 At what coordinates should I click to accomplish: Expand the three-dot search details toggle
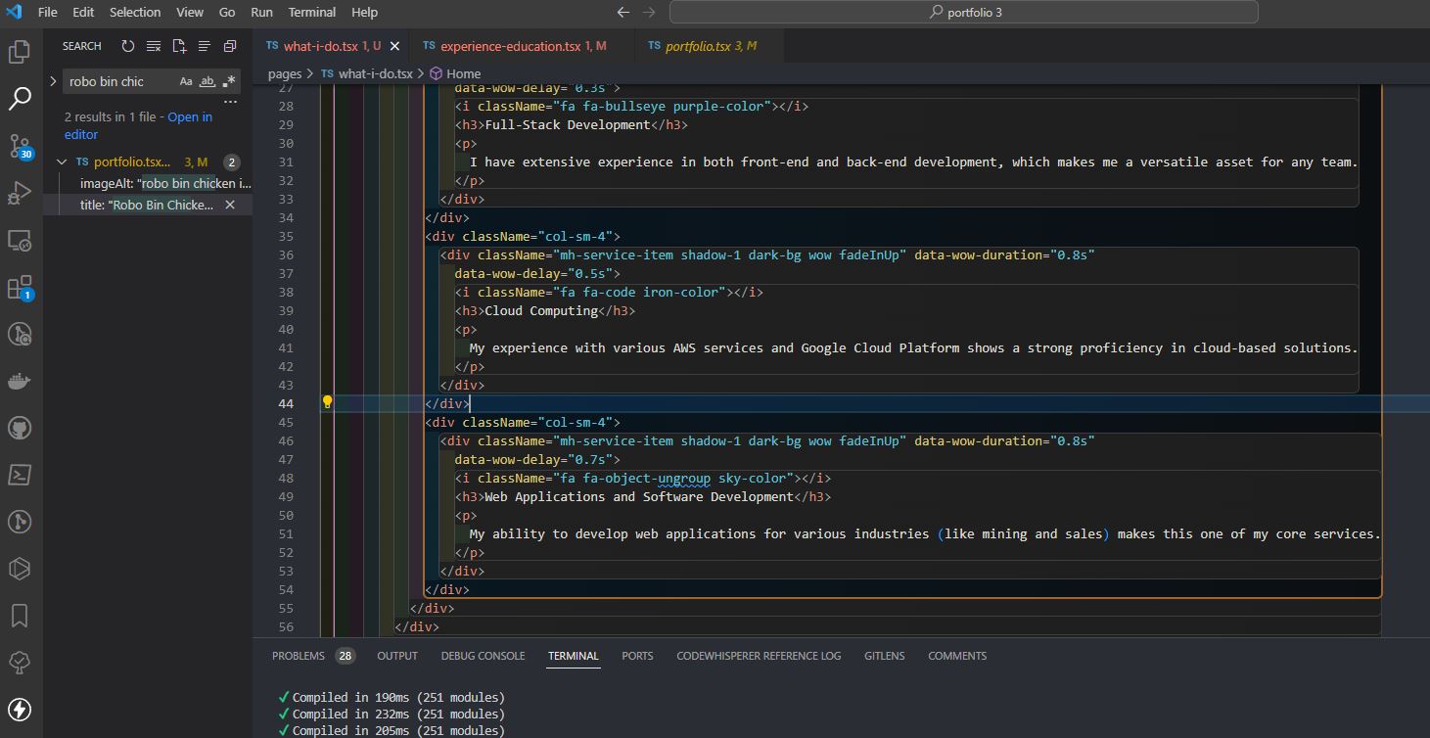click(230, 101)
